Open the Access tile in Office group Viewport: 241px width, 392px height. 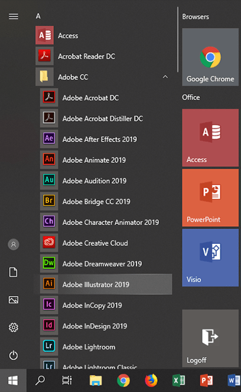pos(210,138)
